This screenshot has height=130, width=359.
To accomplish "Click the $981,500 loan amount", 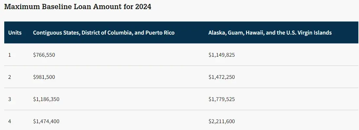I will click(x=44, y=77).
